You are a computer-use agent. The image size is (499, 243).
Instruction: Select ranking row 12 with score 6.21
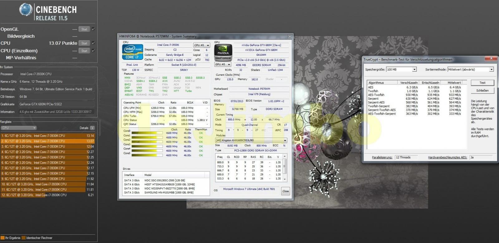(47, 195)
